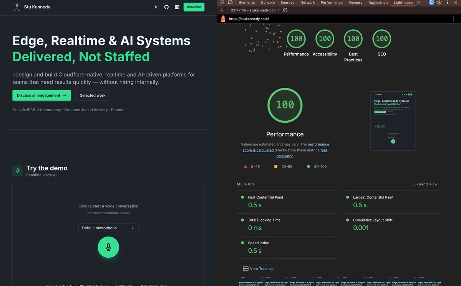Click the https://stukennedy.com/ report URL

[x=249, y=19]
